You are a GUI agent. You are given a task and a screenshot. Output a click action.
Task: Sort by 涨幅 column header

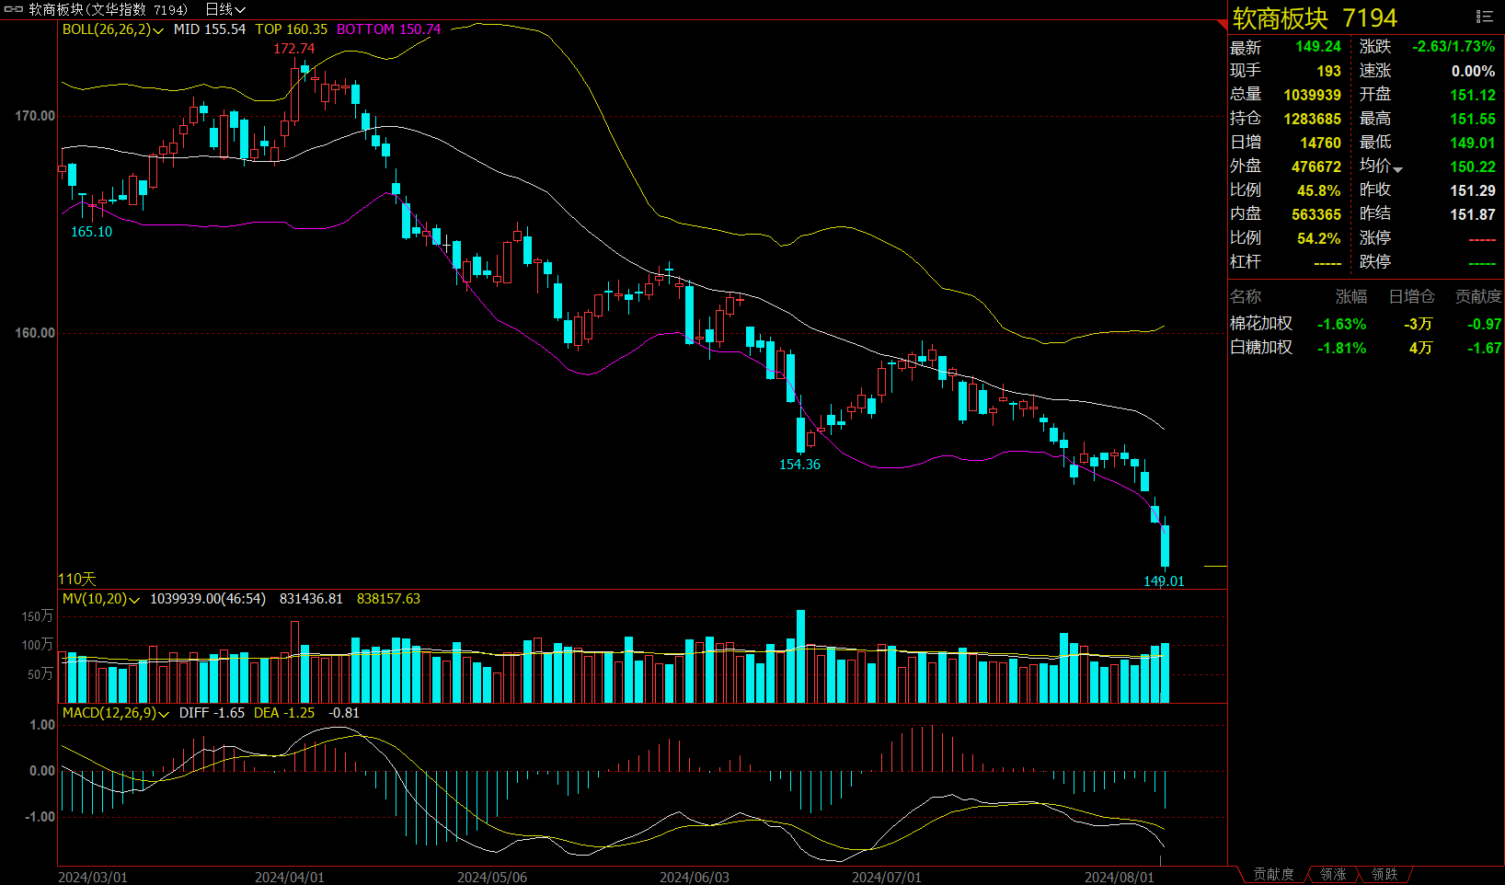pyautogui.click(x=1350, y=296)
